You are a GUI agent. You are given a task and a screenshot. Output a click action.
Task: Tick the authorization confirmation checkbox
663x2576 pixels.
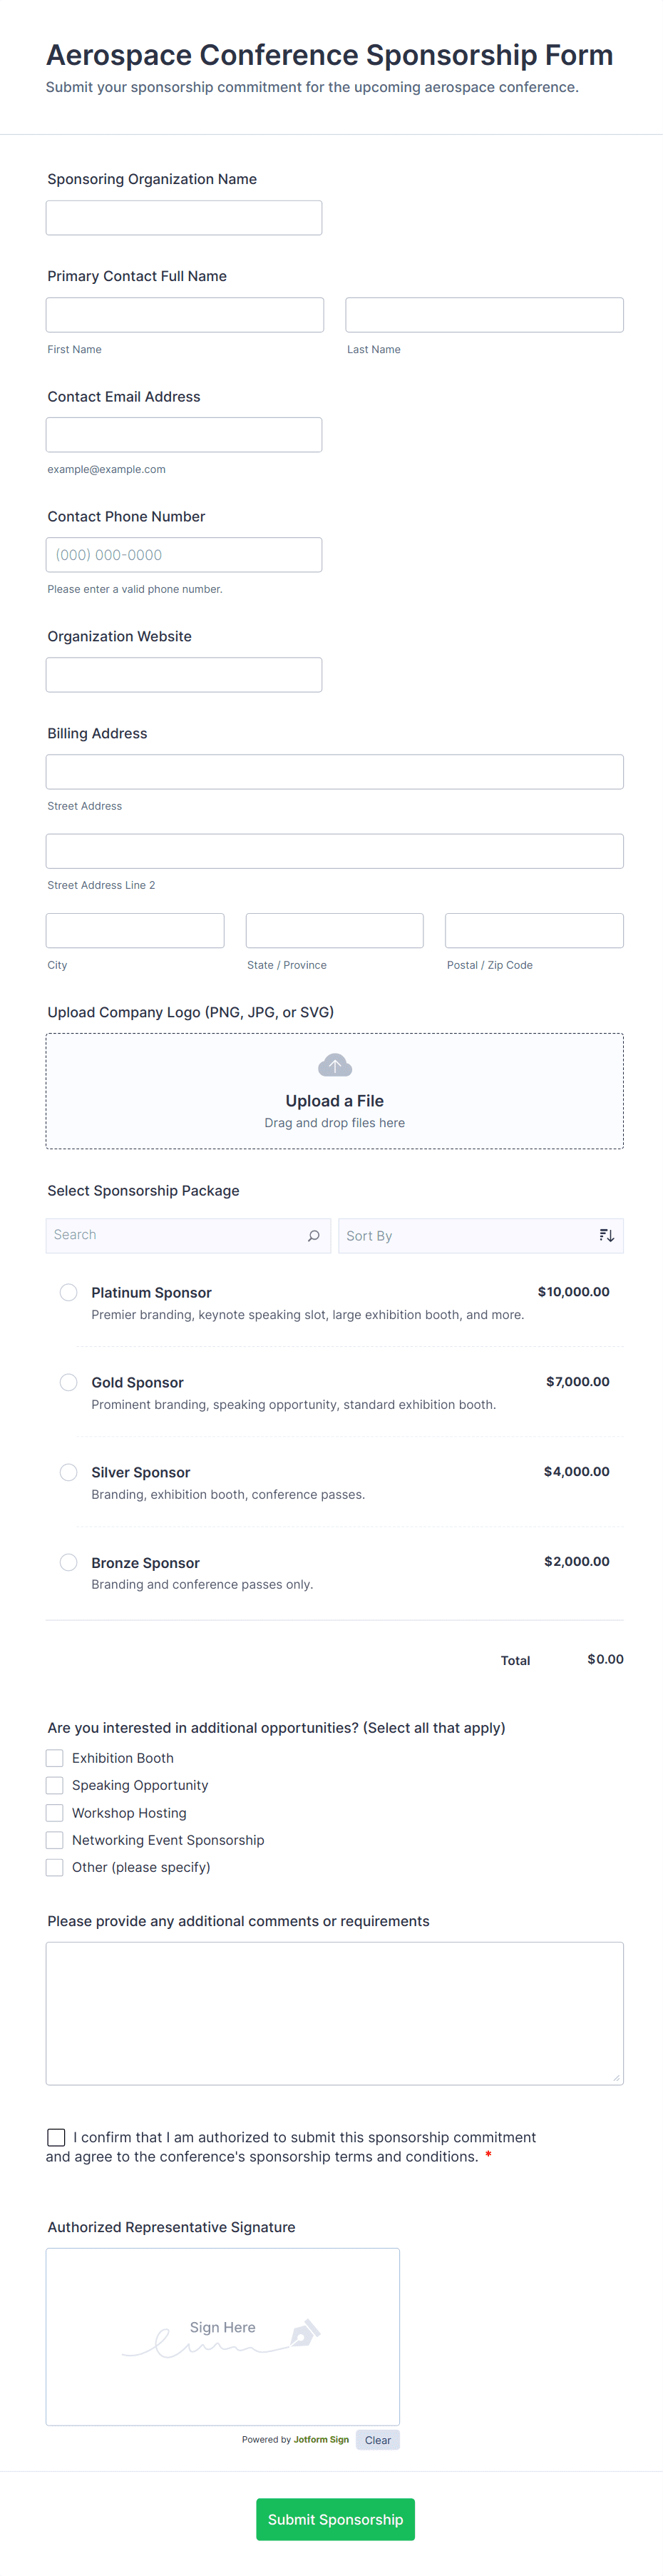tap(57, 2137)
